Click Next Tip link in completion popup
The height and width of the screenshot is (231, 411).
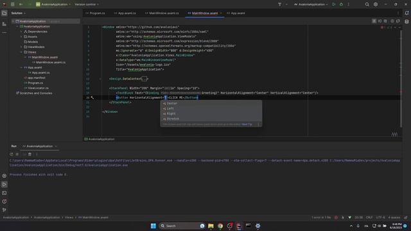pyautogui.click(x=247, y=124)
